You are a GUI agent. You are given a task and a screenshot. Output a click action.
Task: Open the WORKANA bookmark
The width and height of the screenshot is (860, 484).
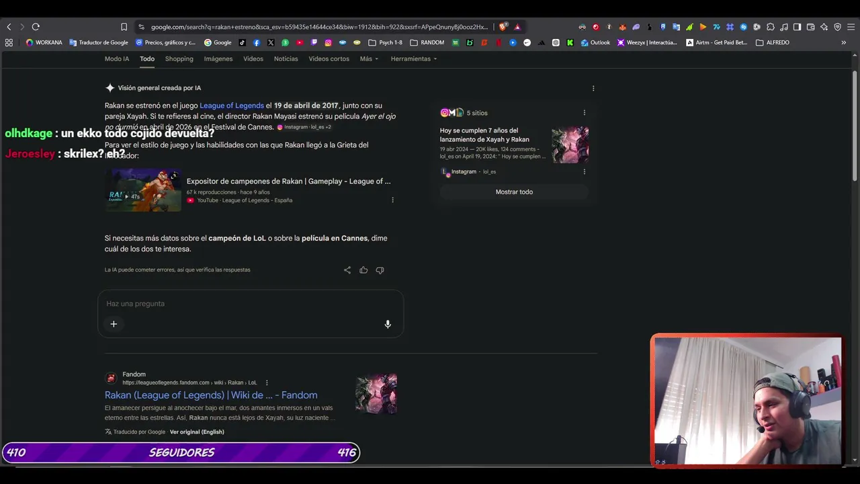[x=44, y=42]
